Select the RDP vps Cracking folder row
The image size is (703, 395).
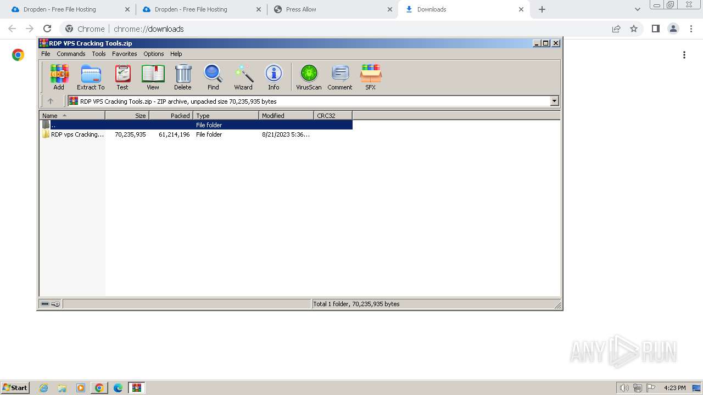(196, 134)
